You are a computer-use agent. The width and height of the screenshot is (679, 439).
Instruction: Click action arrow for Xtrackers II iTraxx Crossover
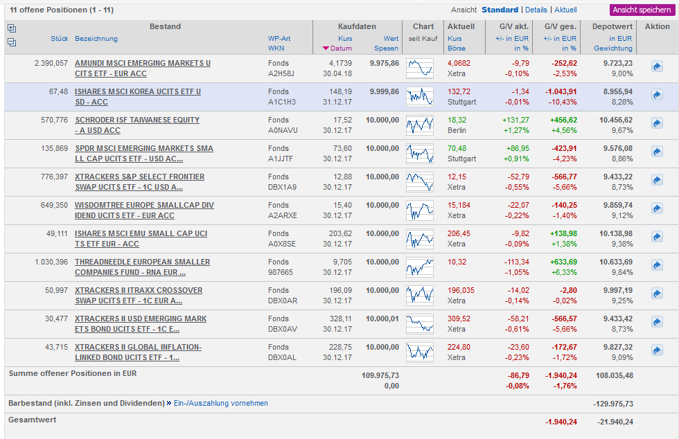(657, 294)
